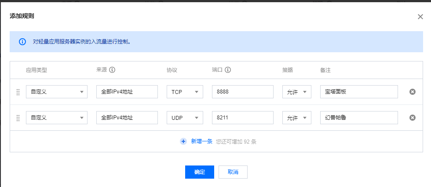Open the 允许 policy dropdown for port 8211
This screenshot has height=187, width=431.
coord(297,118)
